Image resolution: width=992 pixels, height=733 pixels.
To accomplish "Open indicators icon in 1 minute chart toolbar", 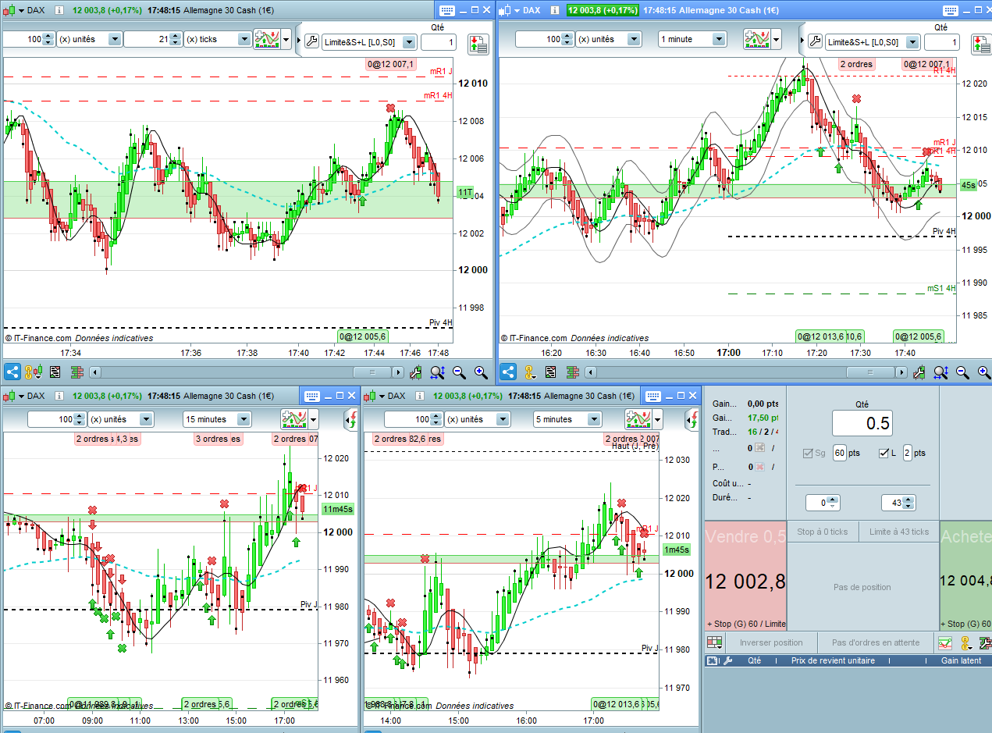I will tap(756, 39).
